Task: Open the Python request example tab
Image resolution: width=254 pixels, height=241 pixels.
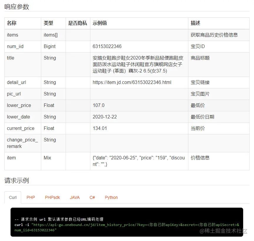Action: (111, 197)
